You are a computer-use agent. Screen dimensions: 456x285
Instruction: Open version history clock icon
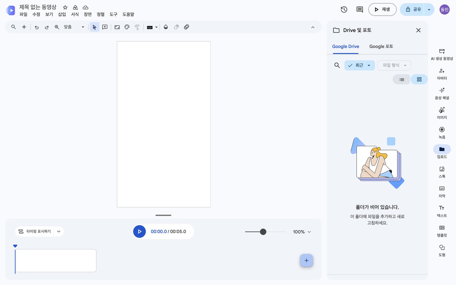[344, 9]
